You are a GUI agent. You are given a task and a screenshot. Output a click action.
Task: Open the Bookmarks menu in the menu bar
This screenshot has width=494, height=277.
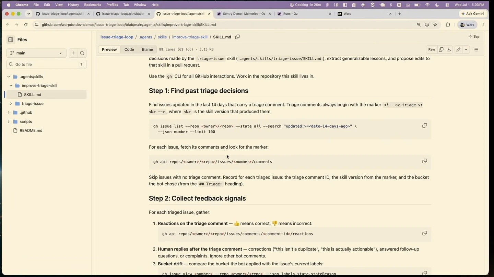tap(92, 5)
